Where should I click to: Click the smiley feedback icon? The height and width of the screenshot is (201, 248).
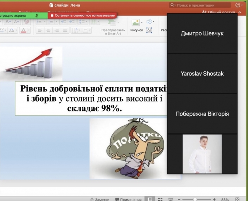click(238, 5)
